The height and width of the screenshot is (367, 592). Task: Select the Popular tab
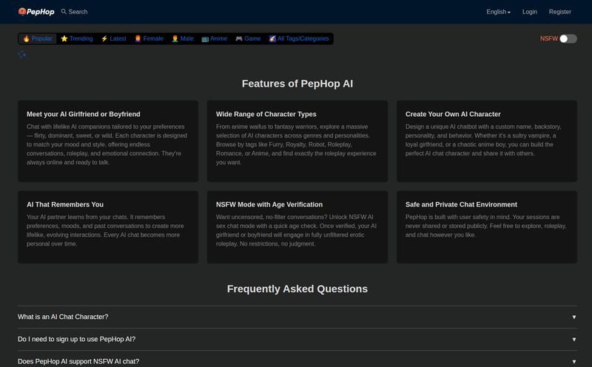(x=38, y=38)
